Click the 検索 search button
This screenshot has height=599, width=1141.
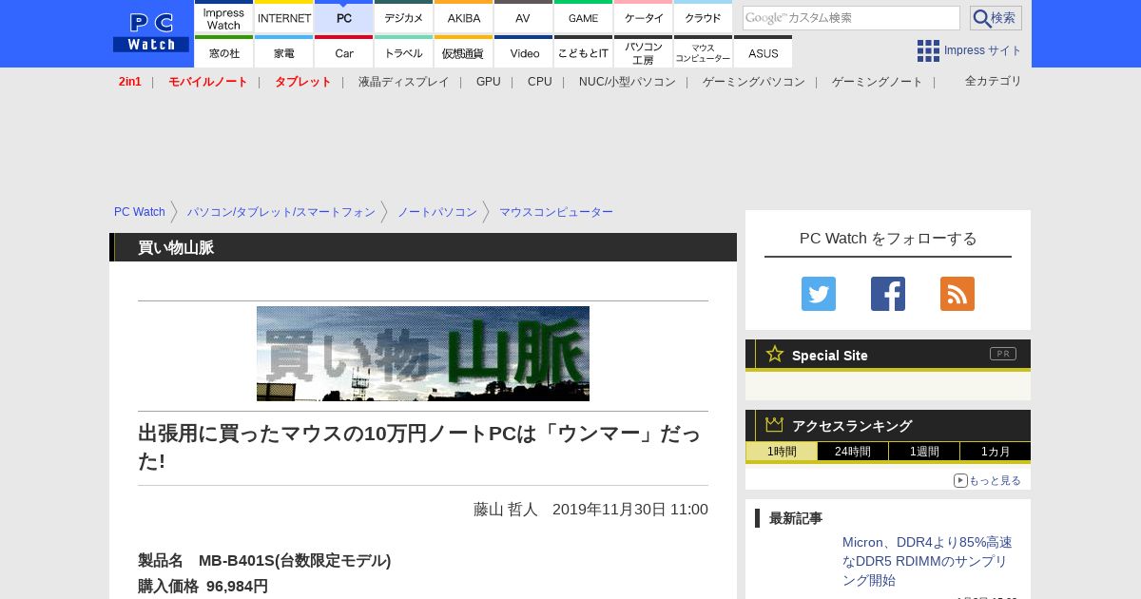tap(996, 18)
